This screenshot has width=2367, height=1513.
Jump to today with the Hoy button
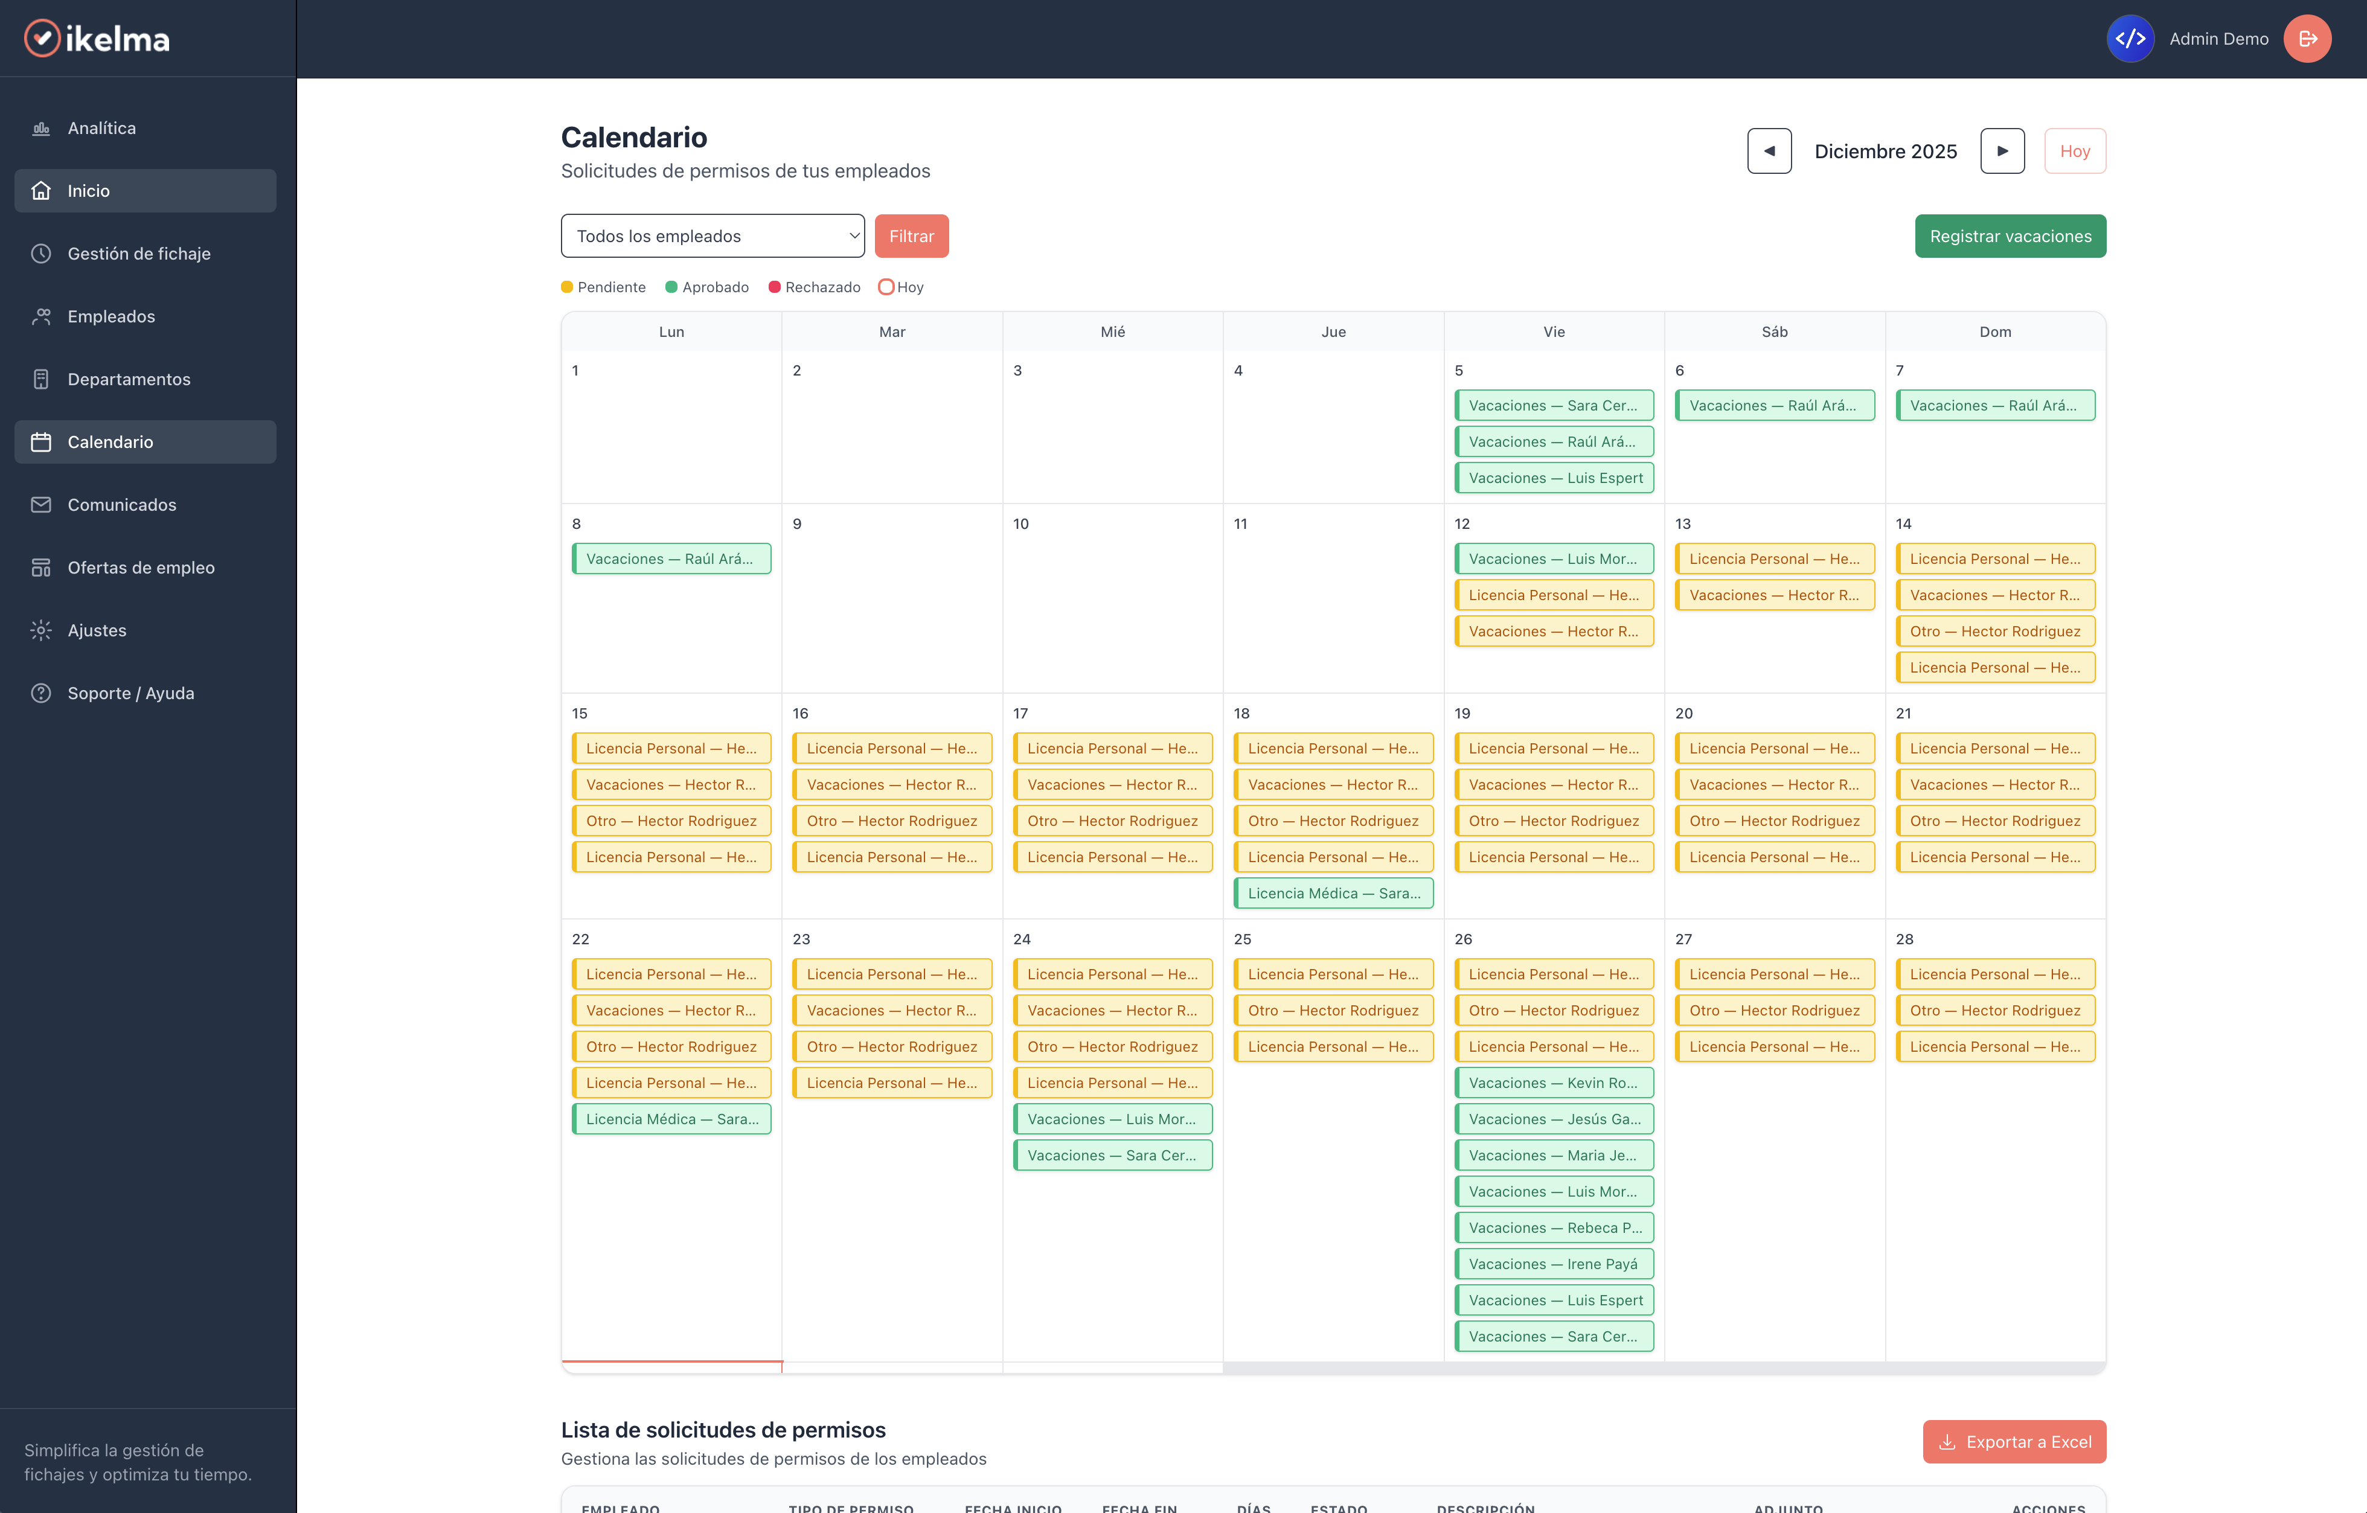(x=2075, y=150)
